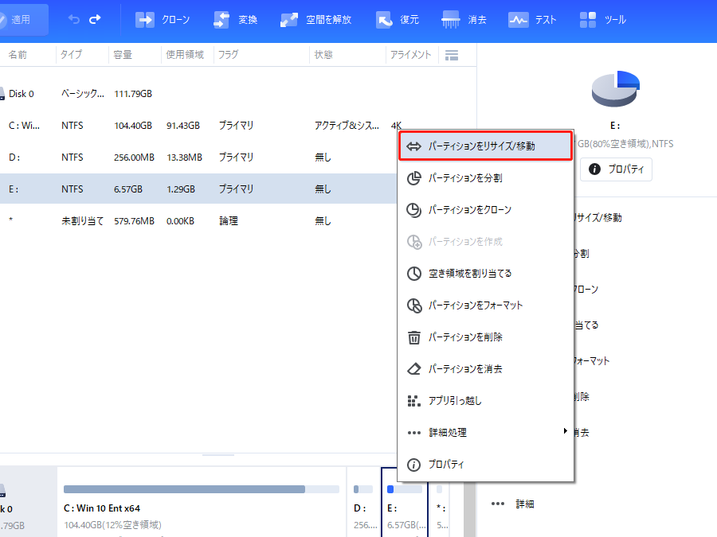Click the Restore (復元) toolbar icon
Screen dimensions: 717x537
tap(384, 20)
